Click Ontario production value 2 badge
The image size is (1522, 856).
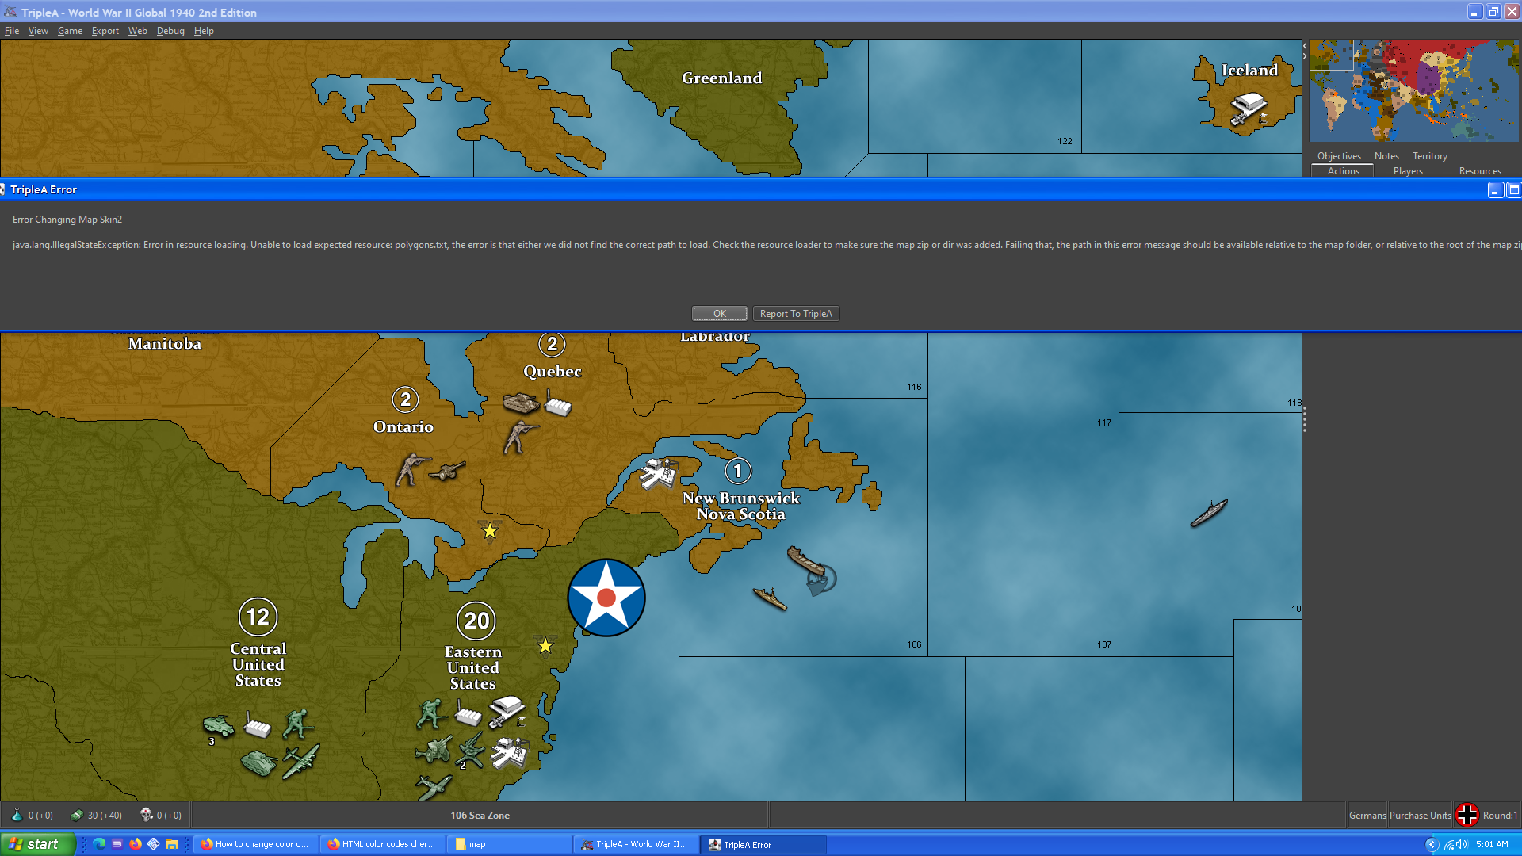tap(405, 399)
